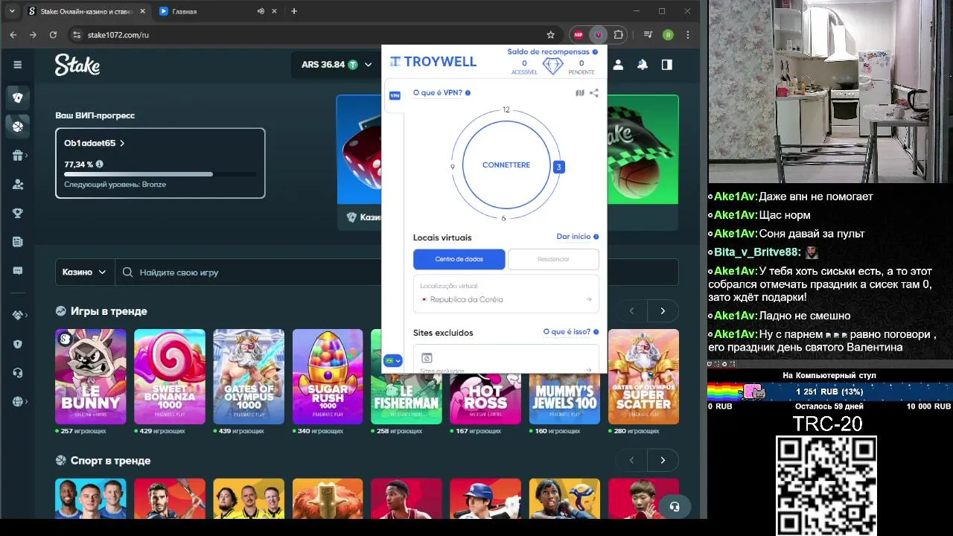Open the live support headset sidebar icon
This screenshot has height=536, width=953.
[18, 373]
